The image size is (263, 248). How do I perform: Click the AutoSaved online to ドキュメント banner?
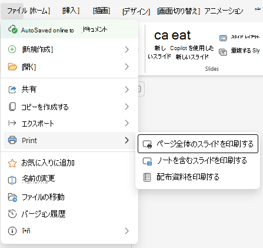point(69,29)
